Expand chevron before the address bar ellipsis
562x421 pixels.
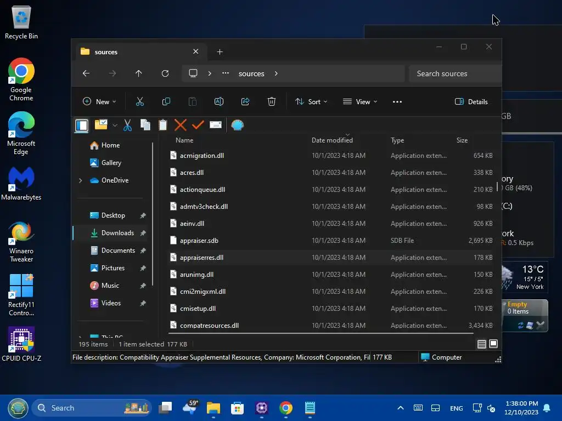pyautogui.click(x=210, y=73)
